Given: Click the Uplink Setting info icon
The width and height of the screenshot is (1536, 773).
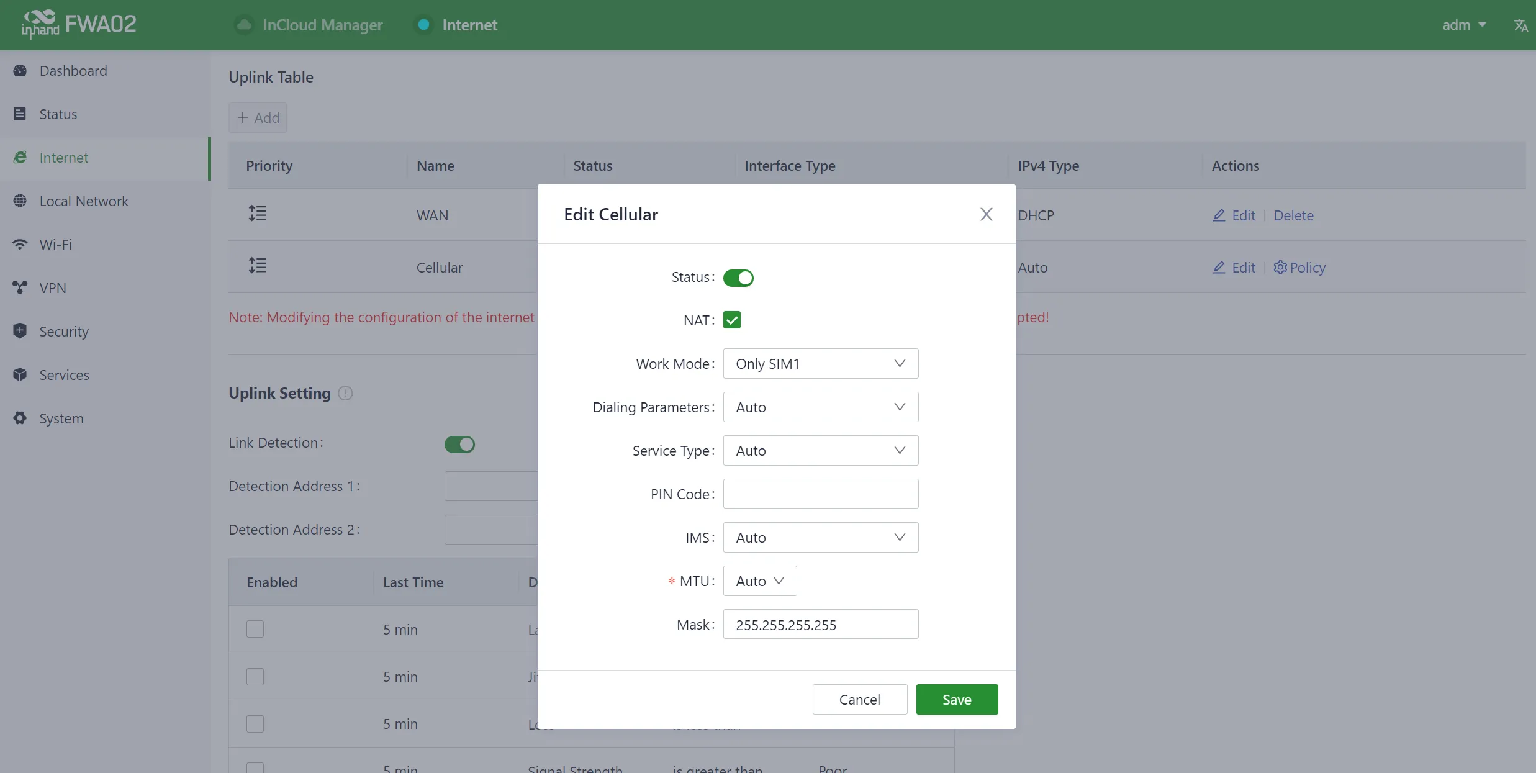Looking at the screenshot, I should (345, 393).
